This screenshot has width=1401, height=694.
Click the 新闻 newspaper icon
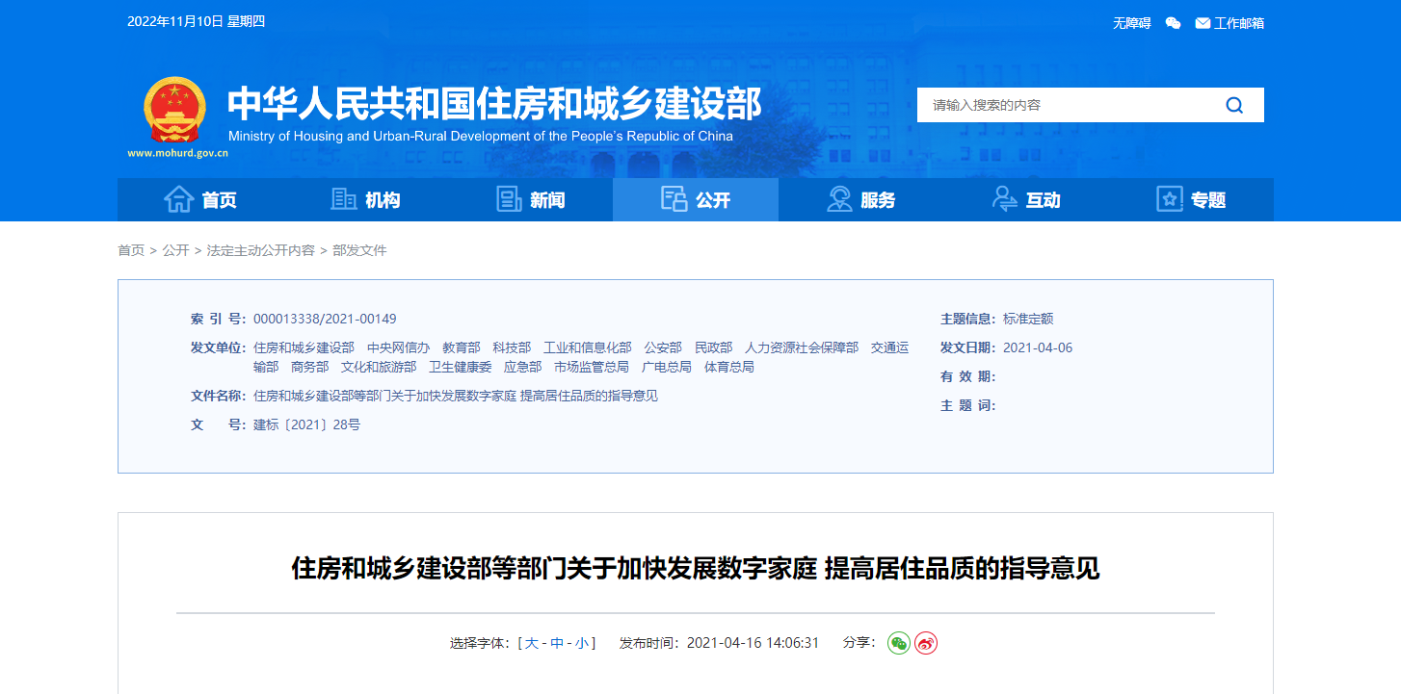pyautogui.click(x=509, y=199)
